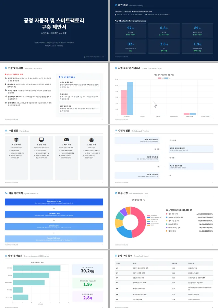The width and height of the screenshot is (218, 308).
Task: Click the pink dot beside 설비·로봇 H/W
Action: coord(167,214)
